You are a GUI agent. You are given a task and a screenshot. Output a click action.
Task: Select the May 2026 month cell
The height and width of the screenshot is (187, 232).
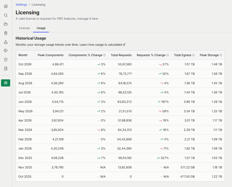point(25,111)
